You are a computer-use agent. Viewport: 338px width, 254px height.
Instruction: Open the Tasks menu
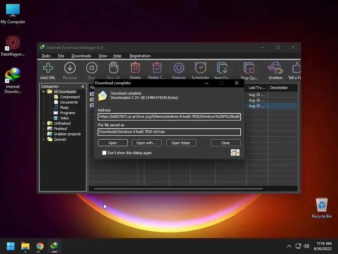tap(46, 56)
